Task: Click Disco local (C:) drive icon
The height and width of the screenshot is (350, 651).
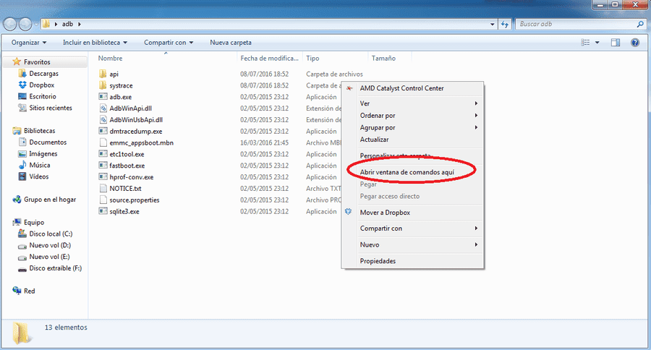Action: tap(22, 234)
